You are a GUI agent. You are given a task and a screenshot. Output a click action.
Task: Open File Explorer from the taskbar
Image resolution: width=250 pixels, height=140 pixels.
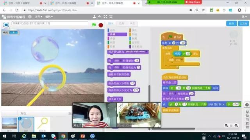(34, 136)
